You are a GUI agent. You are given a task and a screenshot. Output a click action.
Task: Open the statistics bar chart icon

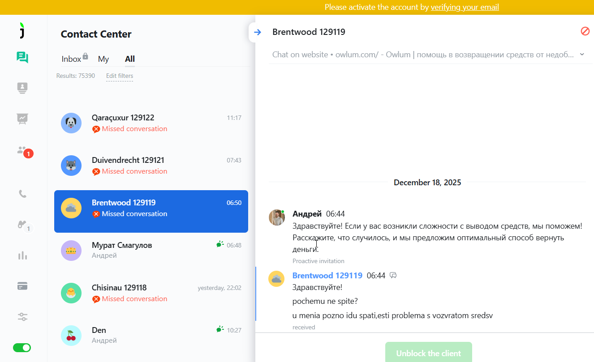point(22,256)
